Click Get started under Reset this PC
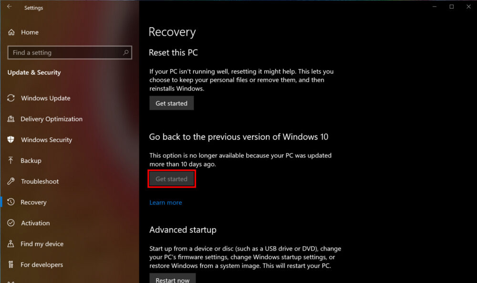The image size is (477, 283). pyautogui.click(x=171, y=103)
